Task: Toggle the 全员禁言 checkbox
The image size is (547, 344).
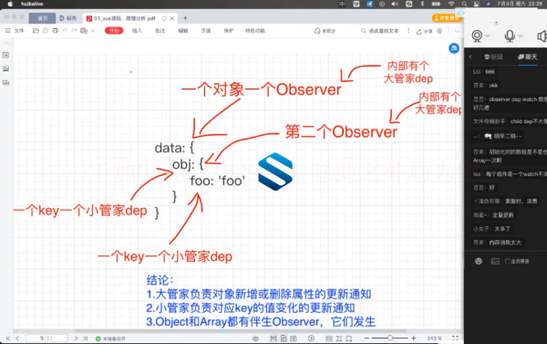Action: pyautogui.click(x=508, y=261)
